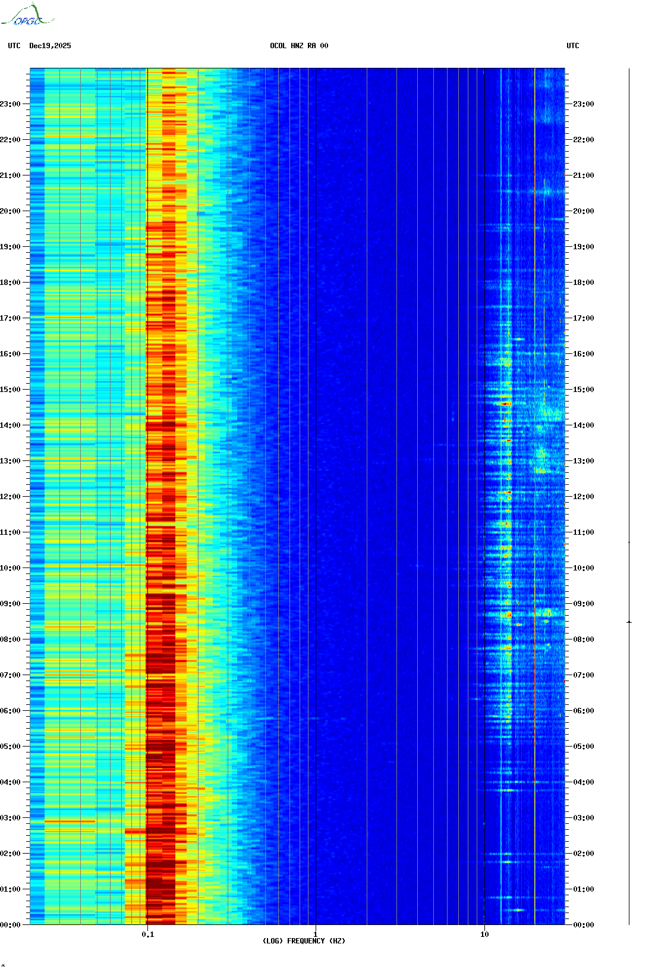Click the 08:00 label on the right axis
Image resolution: width=655 pixels, height=972 pixels.
[x=584, y=639]
